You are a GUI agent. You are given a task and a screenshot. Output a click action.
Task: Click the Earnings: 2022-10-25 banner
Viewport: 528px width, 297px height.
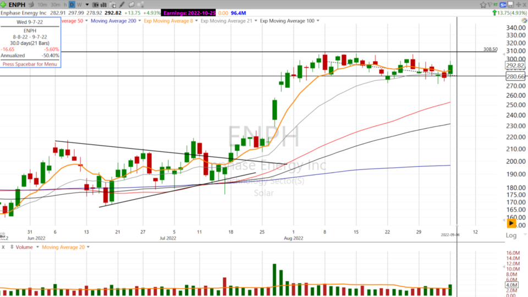tap(189, 13)
